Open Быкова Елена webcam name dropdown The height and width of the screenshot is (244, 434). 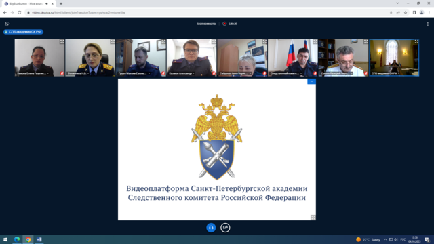pos(33,73)
